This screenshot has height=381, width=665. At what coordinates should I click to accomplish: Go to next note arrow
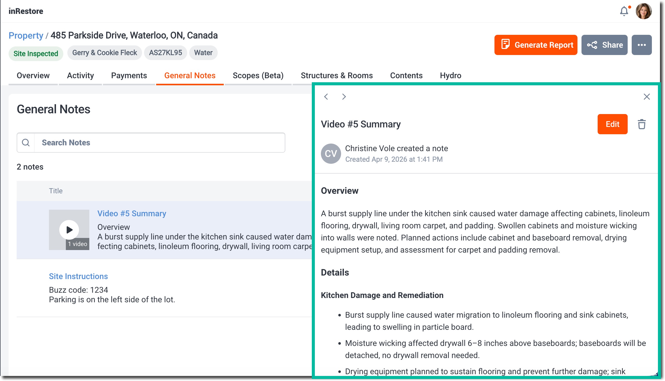point(344,97)
